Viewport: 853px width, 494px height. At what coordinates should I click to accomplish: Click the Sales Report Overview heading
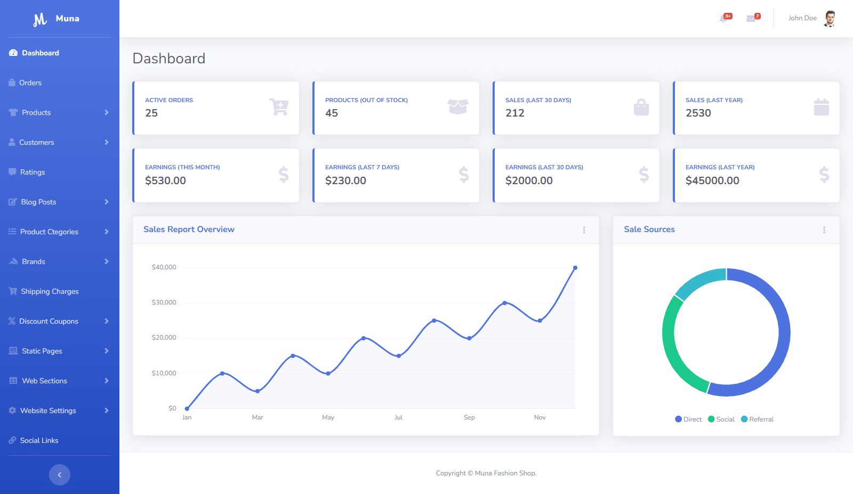pyautogui.click(x=189, y=229)
